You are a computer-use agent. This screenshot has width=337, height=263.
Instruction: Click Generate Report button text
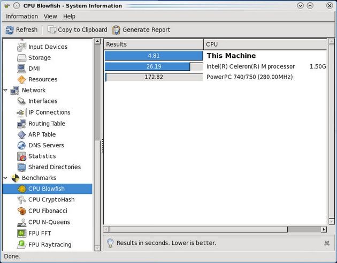point(147,29)
